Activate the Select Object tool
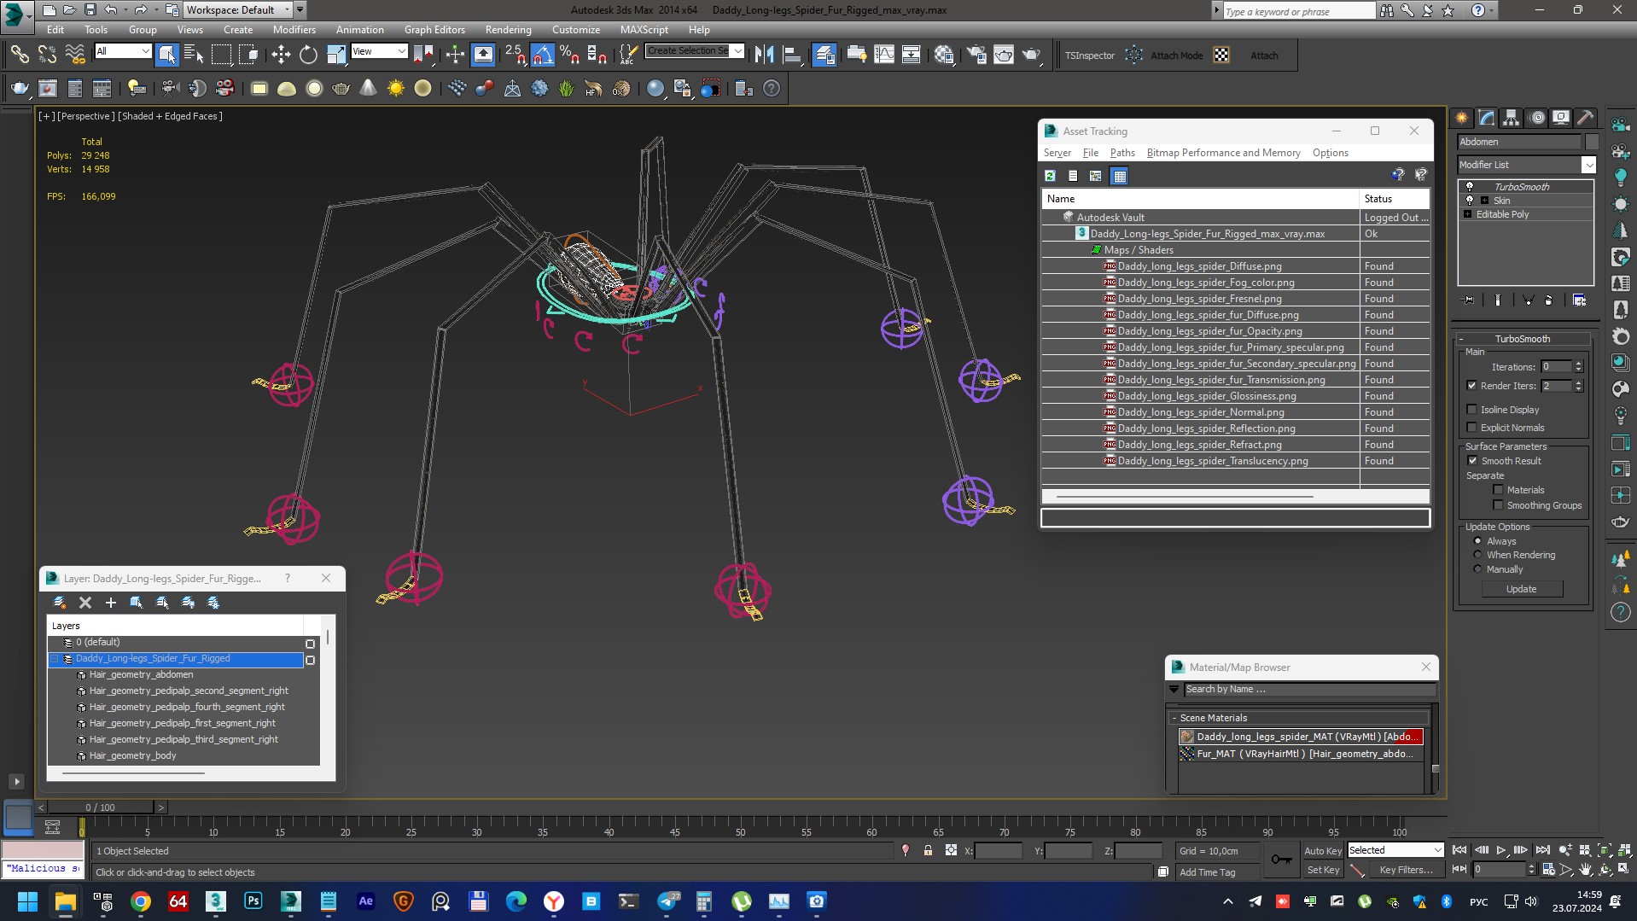This screenshot has height=921, width=1637. click(x=167, y=55)
